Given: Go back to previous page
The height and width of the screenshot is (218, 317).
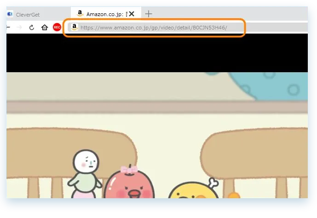Looking at the screenshot, I should click(x=8, y=27).
